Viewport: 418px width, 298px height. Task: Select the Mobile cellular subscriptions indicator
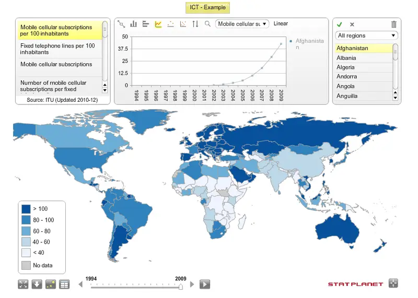60,67
